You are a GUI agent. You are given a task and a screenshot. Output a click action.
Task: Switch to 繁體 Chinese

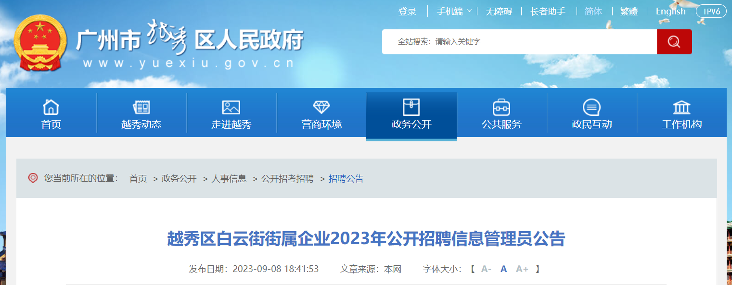point(629,12)
